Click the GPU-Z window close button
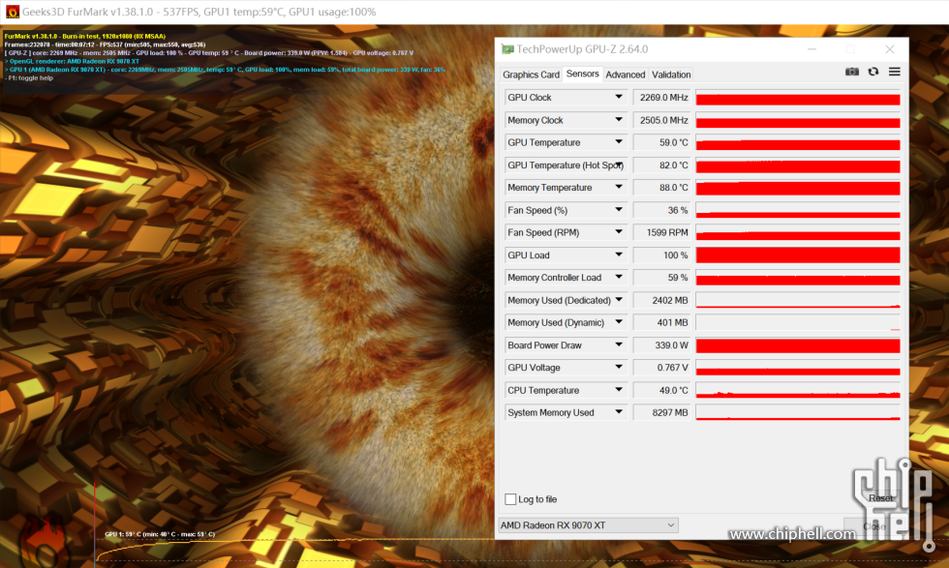The width and height of the screenshot is (949, 568). tap(889, 49)
